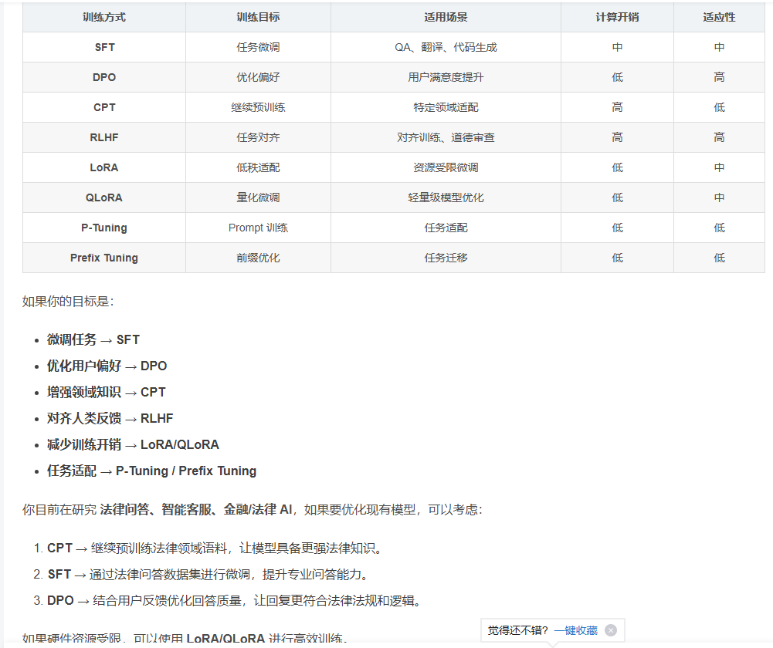Select the P-Tuning table cell
Screen dimensions: 773x648
point(104,228)
